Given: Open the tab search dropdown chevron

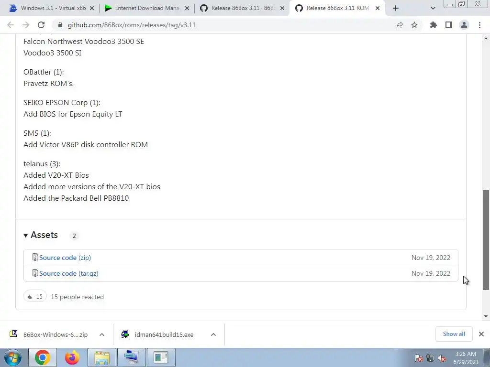Looking at the screenshot, I should click(x=433, y=8).
